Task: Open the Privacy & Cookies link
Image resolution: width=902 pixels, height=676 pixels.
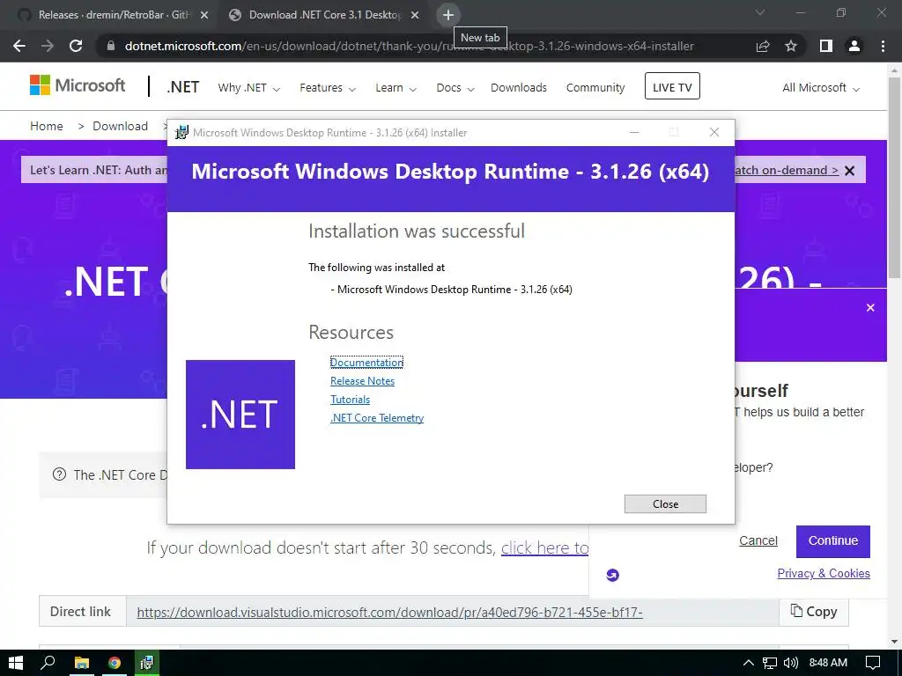Action: 824,573
